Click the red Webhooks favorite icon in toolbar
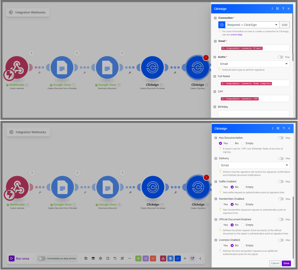The width and height of the screenshot is (298, 270). [163, 258]
